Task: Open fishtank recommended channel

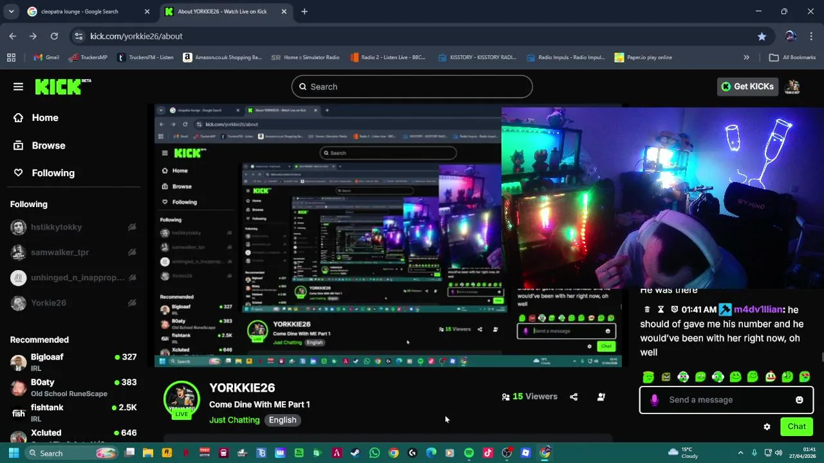Action: pos(74,413)
